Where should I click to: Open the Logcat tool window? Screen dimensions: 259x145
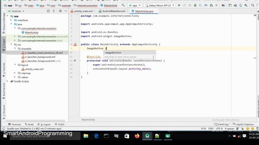point(44,124)
